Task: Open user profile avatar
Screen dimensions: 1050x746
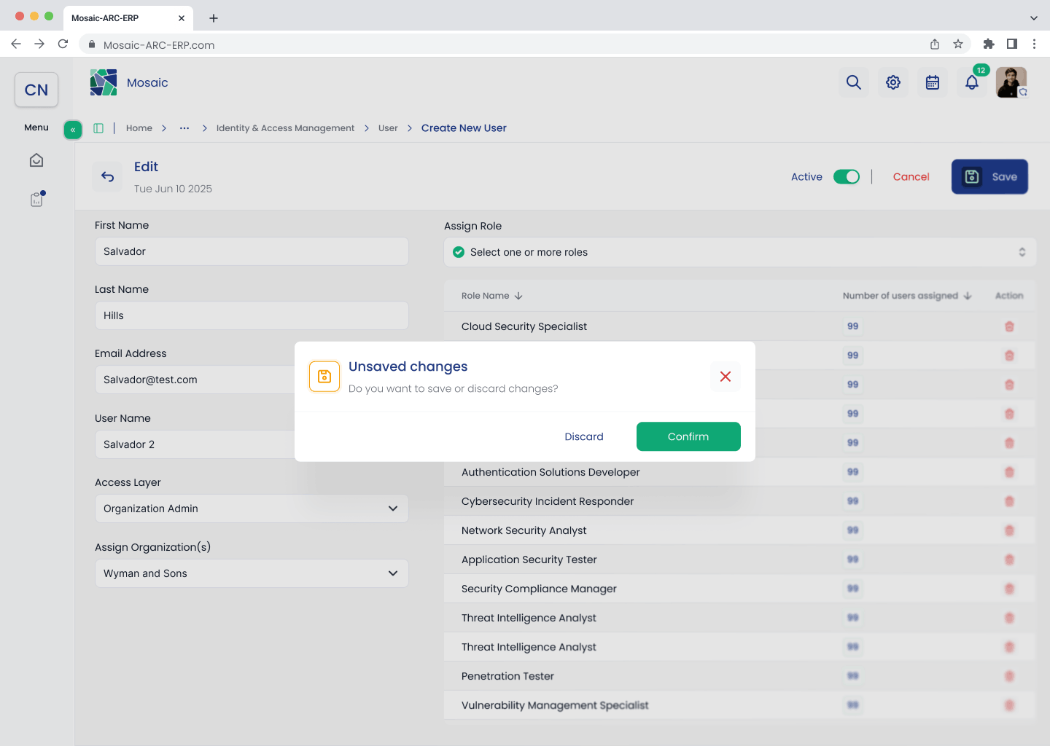Action: tap(1011, 82)
